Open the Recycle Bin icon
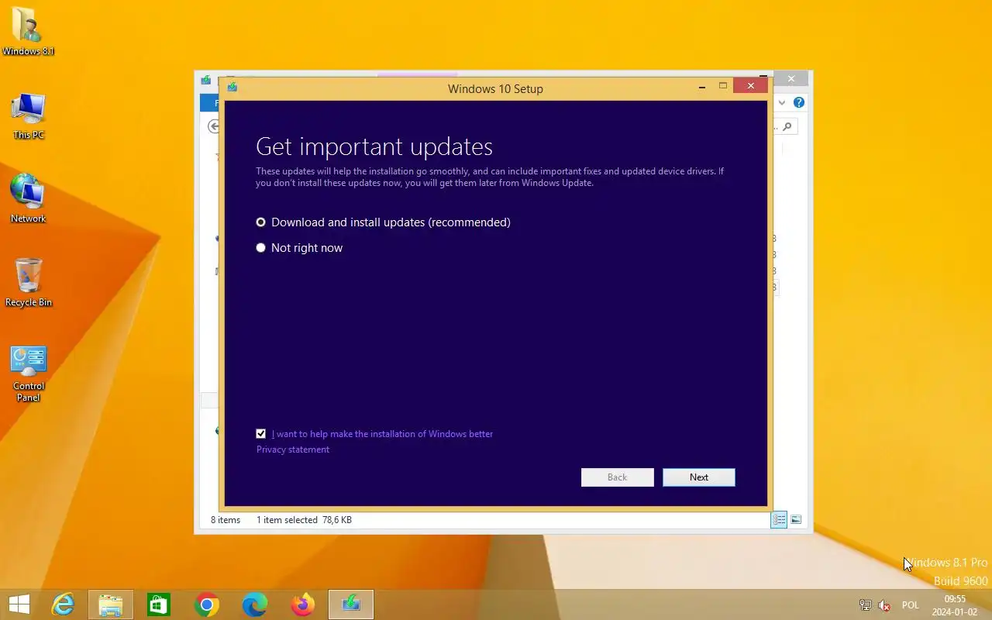992x620 pixels. pyautogui.click(x=28, y=283)
